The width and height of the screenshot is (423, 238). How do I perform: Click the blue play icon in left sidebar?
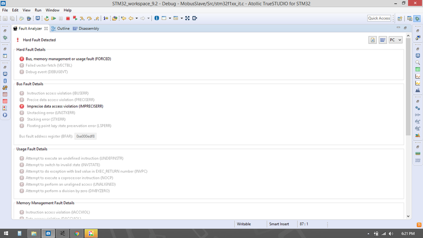(x=5, y=115)
